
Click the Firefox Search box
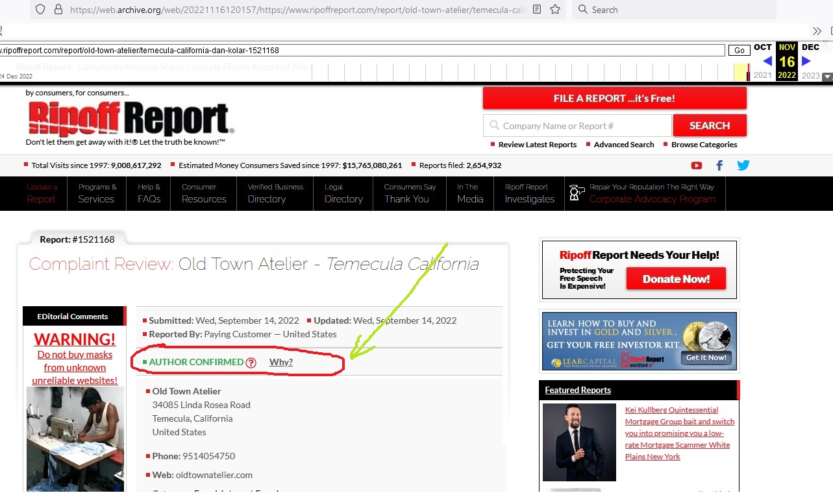(674, 10)
